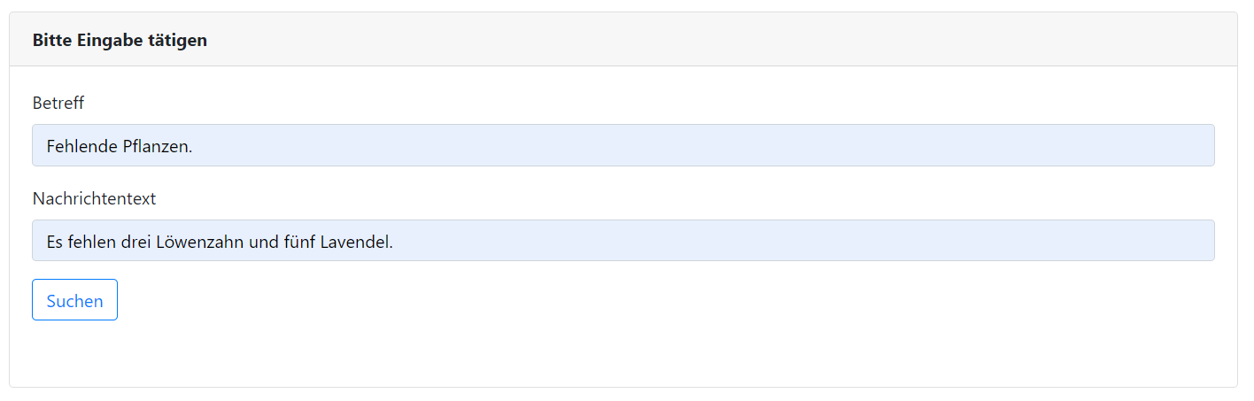The height and width of the screenshot is (401, 1254).
Task: Click the "Bitte Eingabe tätigen" heading
Action: [120, 41]
